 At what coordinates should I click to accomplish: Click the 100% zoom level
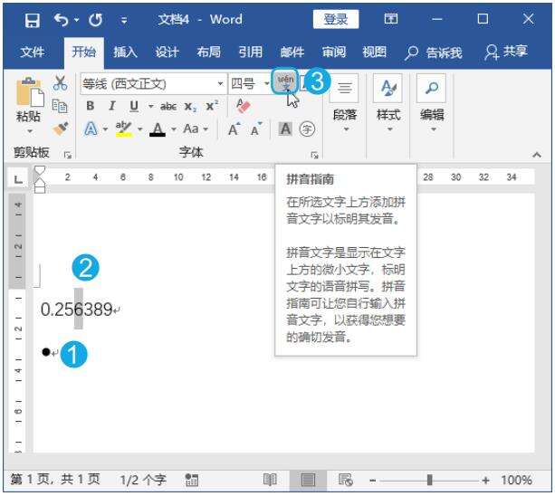516,480
